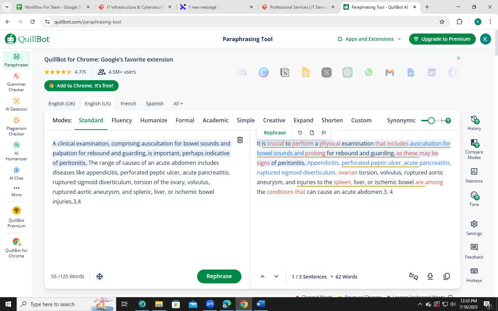Show the Hotkeys panel
498x311 pixels.
[x=474, y=275]
